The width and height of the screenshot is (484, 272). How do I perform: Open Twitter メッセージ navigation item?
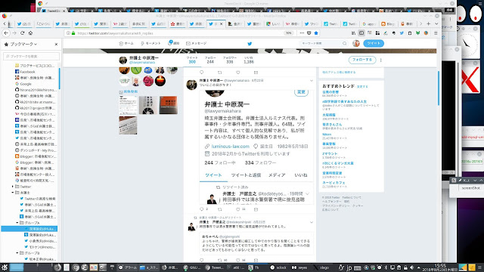[197, 44]
